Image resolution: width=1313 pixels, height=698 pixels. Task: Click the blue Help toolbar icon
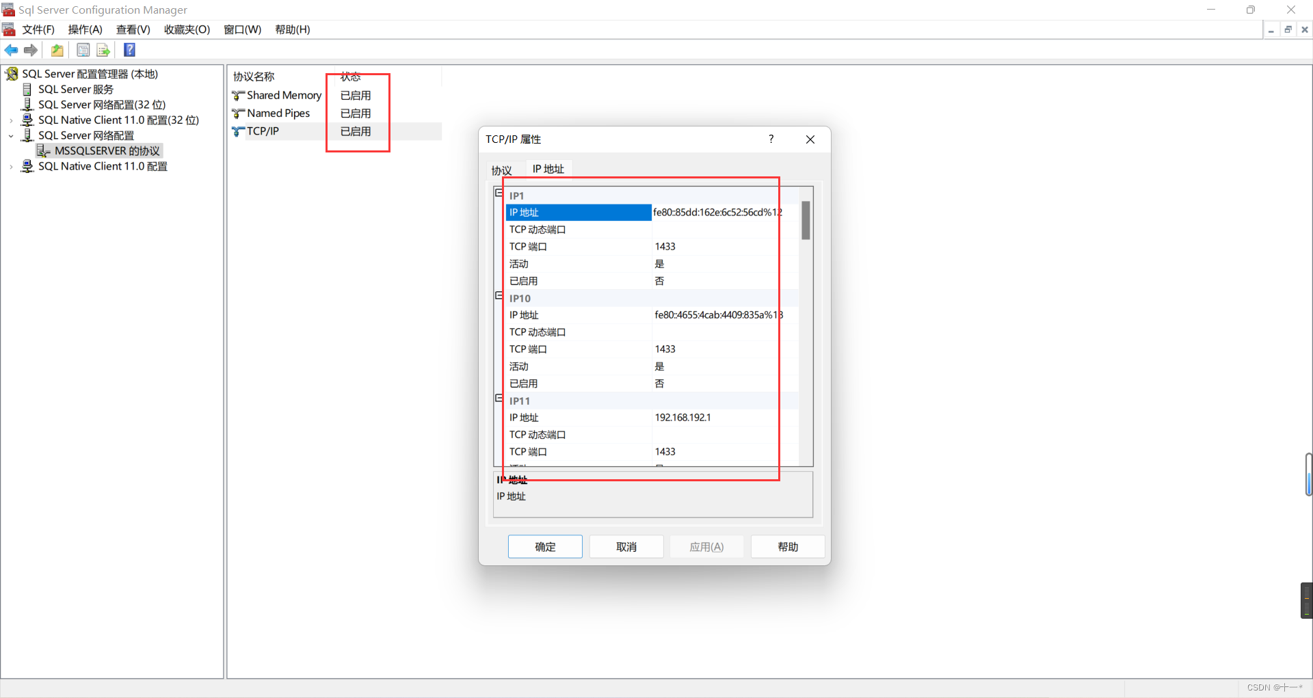(x=129, y=50)
